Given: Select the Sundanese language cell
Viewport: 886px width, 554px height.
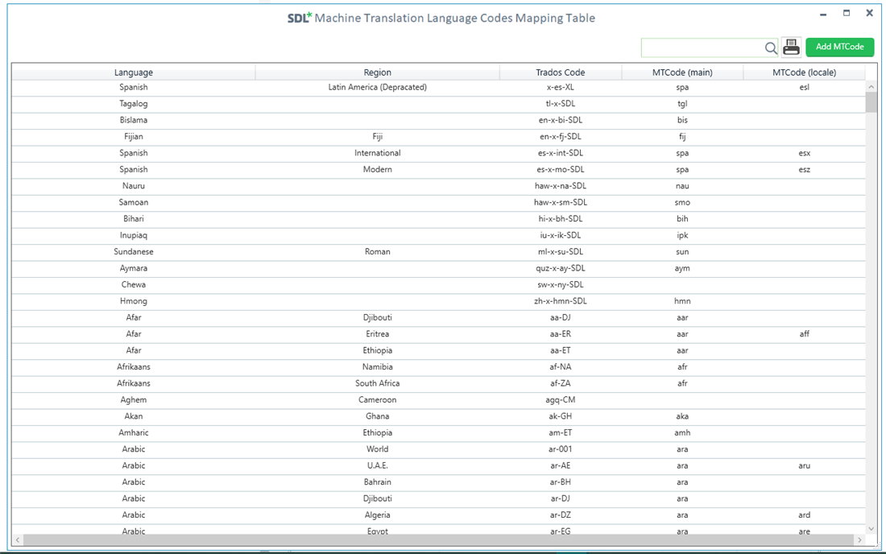Looking at the screenshot, I should tap(134, 252).
